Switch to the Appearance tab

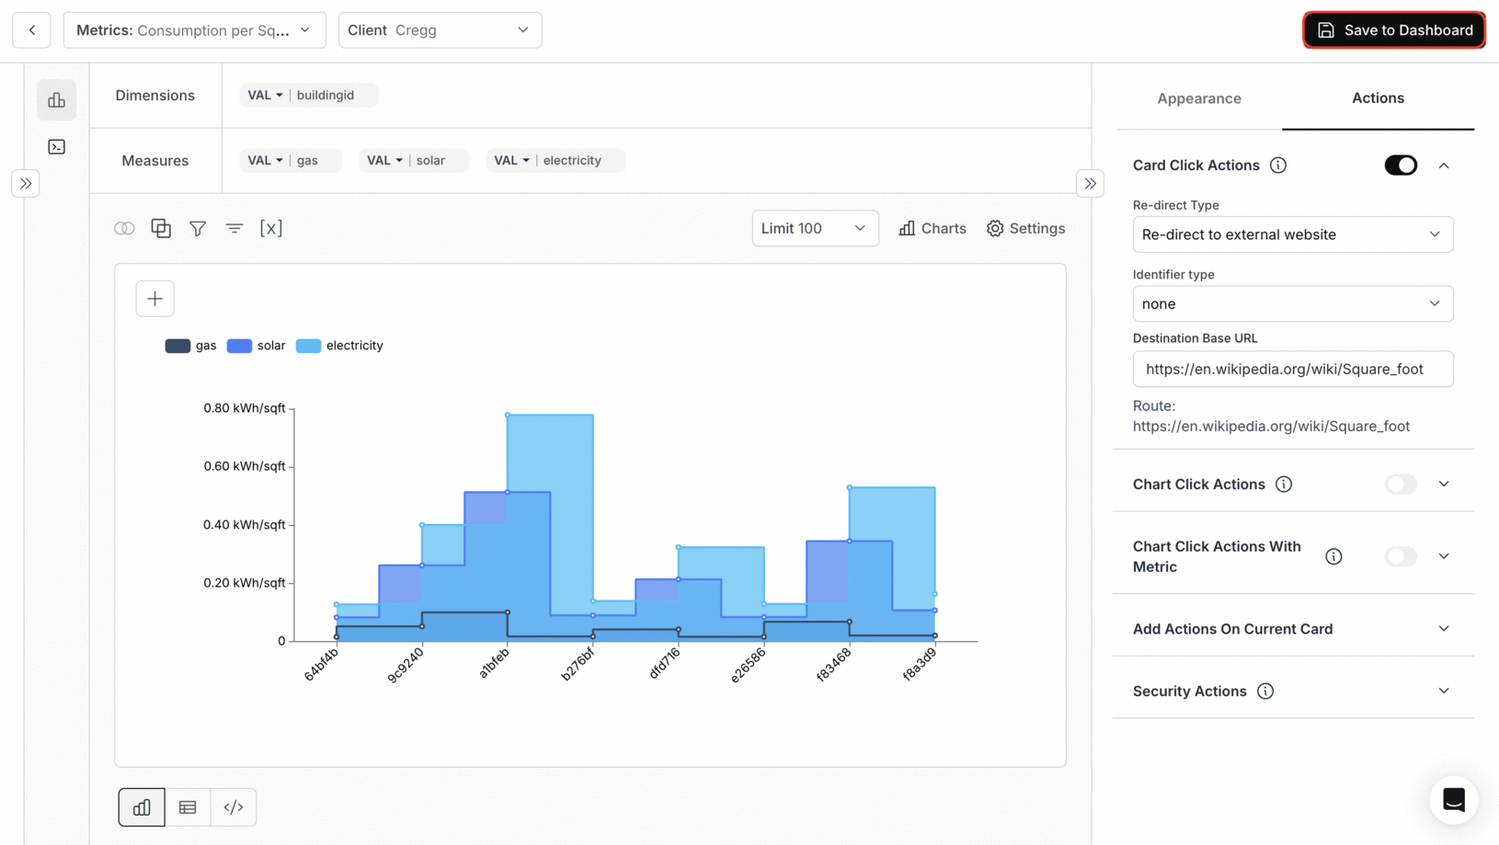point(1199,98)
